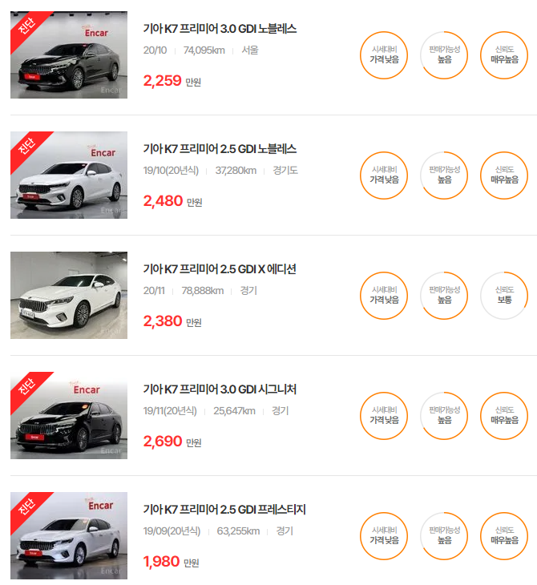Click 판매가능성 높음 circle for 3.0 GDI 노블레스
Screen dimensions: 537x585
click(444, 55)
